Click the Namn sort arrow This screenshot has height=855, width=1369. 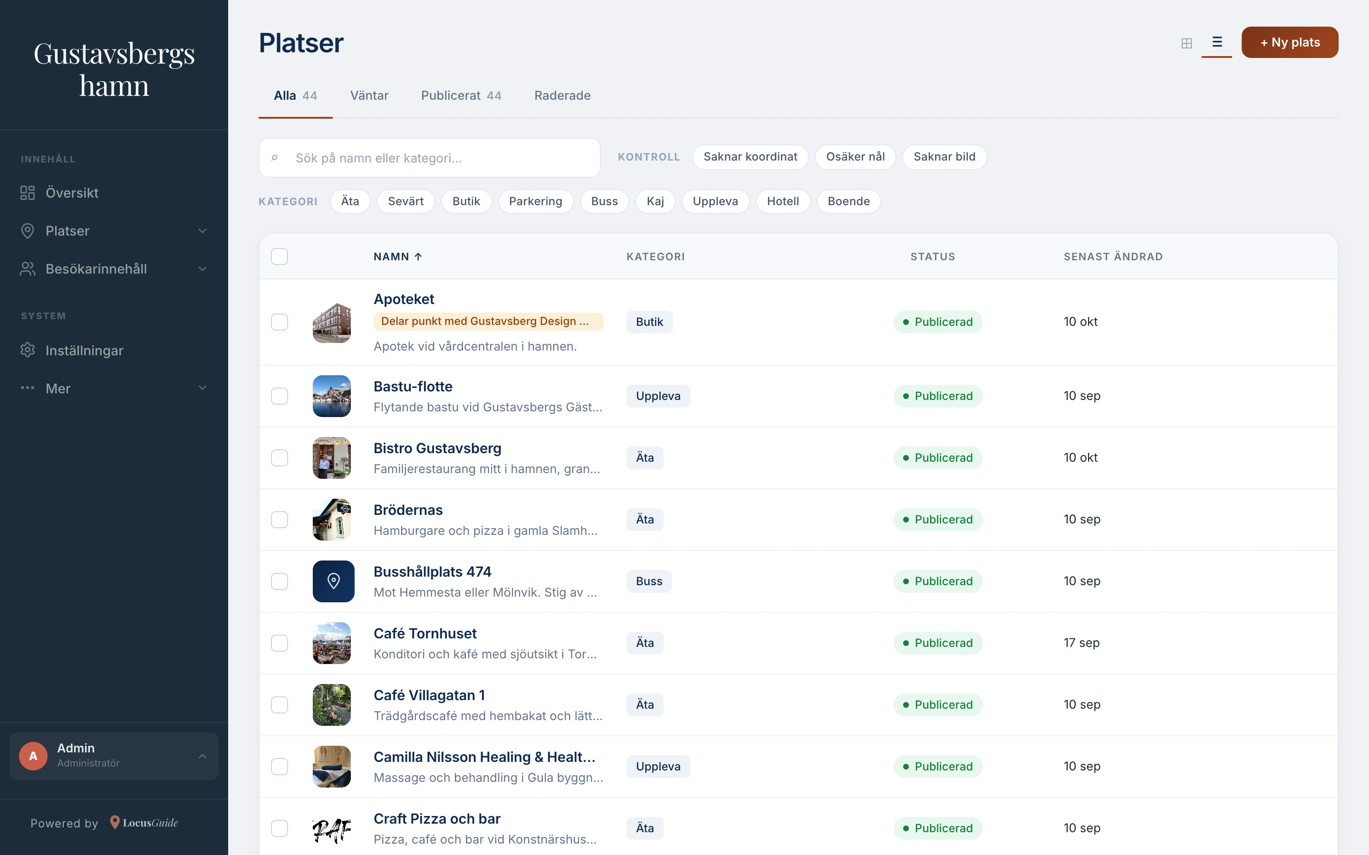tap(418, 256)
